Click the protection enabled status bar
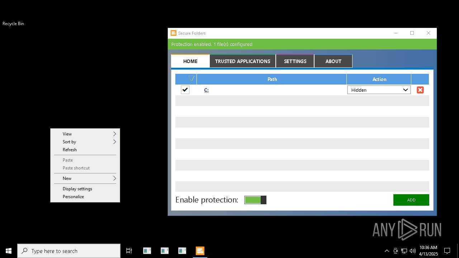The width and height of the screenshot is (459, 258). [x=302, y=44]
